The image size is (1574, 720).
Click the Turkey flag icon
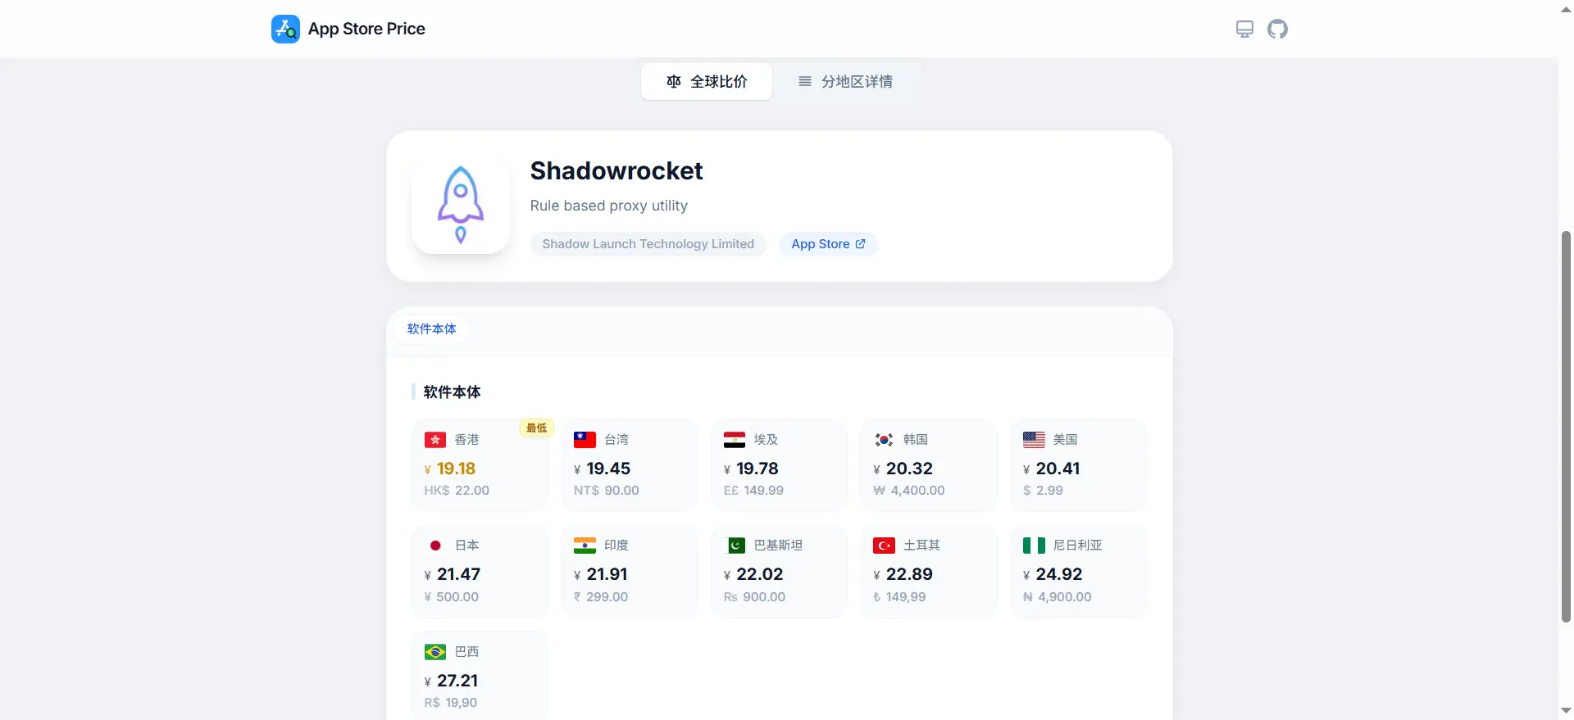pyautogui.click(x=884, y=546)
